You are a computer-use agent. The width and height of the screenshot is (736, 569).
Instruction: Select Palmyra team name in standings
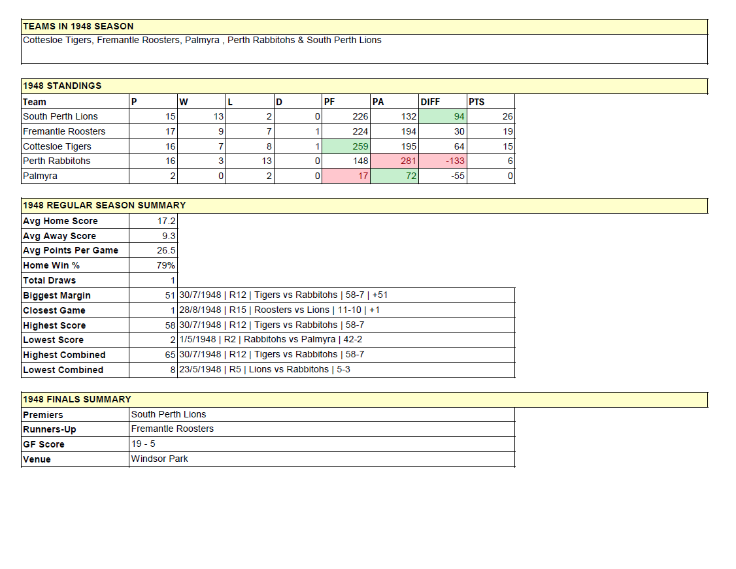tap(40, 176)
